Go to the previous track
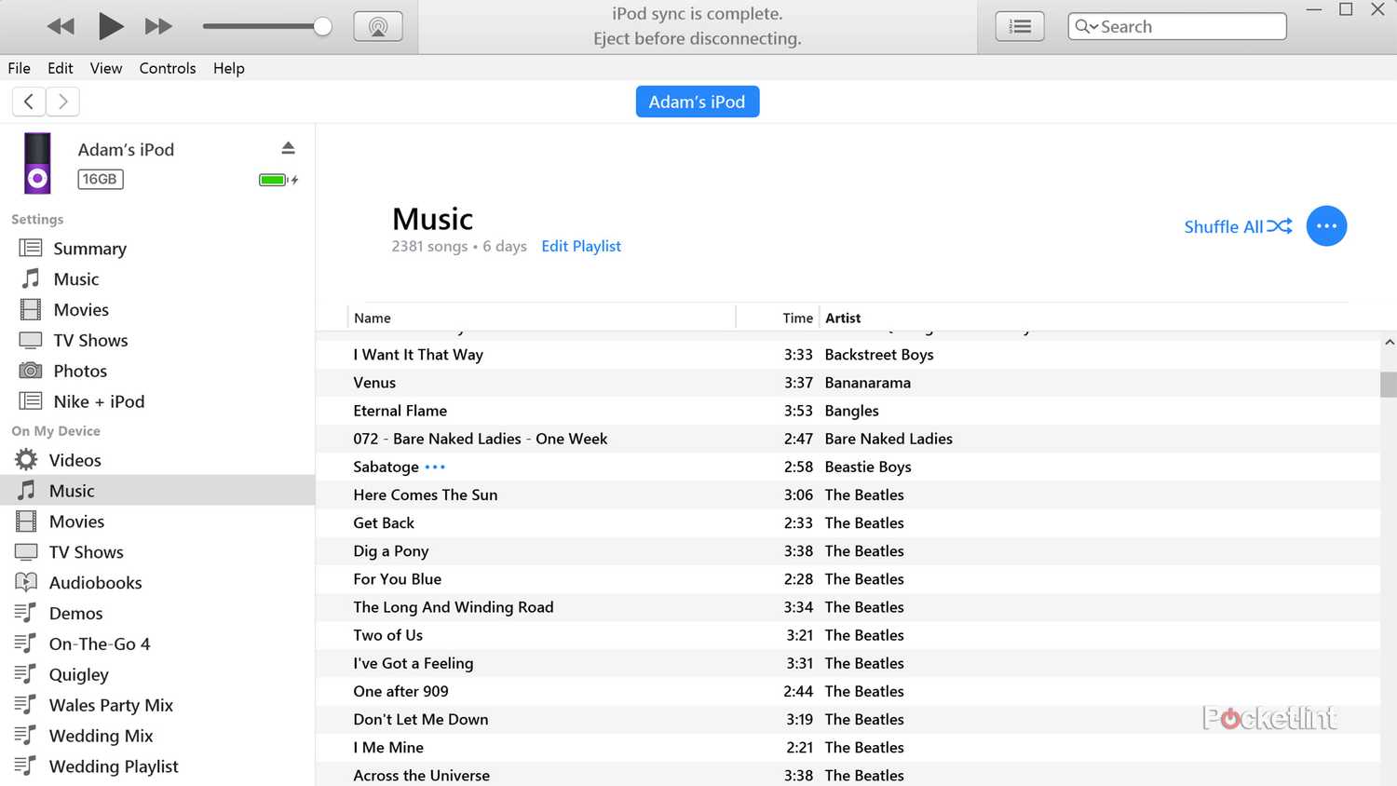 (61, 26)
